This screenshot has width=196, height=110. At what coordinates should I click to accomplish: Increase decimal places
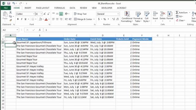(114, 19)
